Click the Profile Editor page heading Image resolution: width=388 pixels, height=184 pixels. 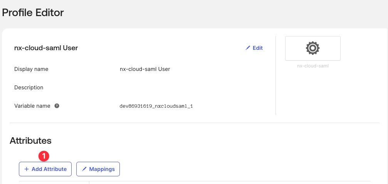tap(33, 13)
